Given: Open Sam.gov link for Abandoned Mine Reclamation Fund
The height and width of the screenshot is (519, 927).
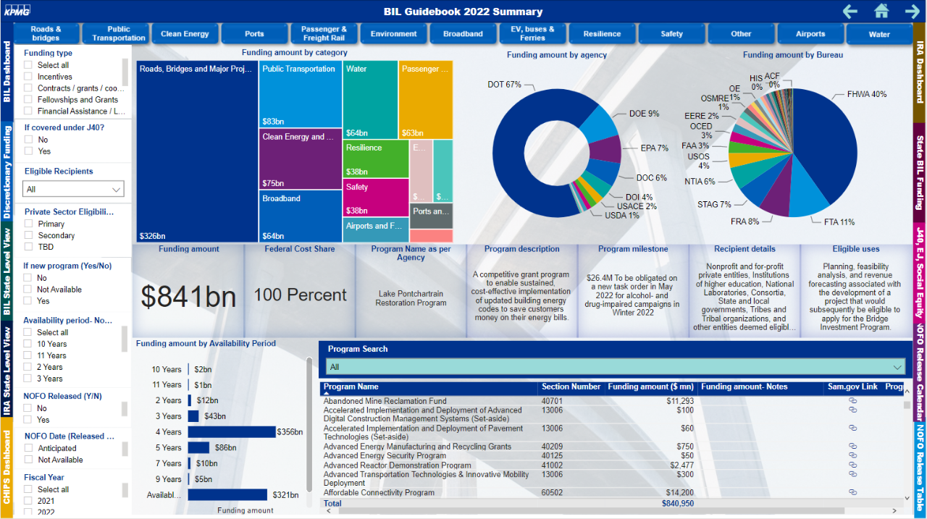Looking at the screenshot, I should (x=852, y=401).
